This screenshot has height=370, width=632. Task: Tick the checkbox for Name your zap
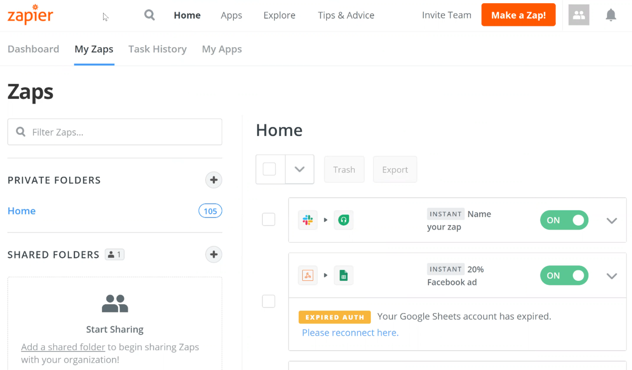tap(268, 219)
